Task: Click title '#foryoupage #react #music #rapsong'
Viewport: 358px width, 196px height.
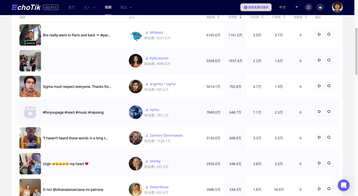Action: tap(73, 112)
